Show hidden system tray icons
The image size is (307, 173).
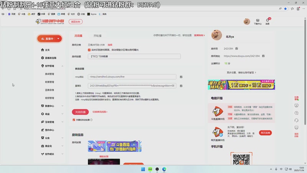(x=271, y=169)
